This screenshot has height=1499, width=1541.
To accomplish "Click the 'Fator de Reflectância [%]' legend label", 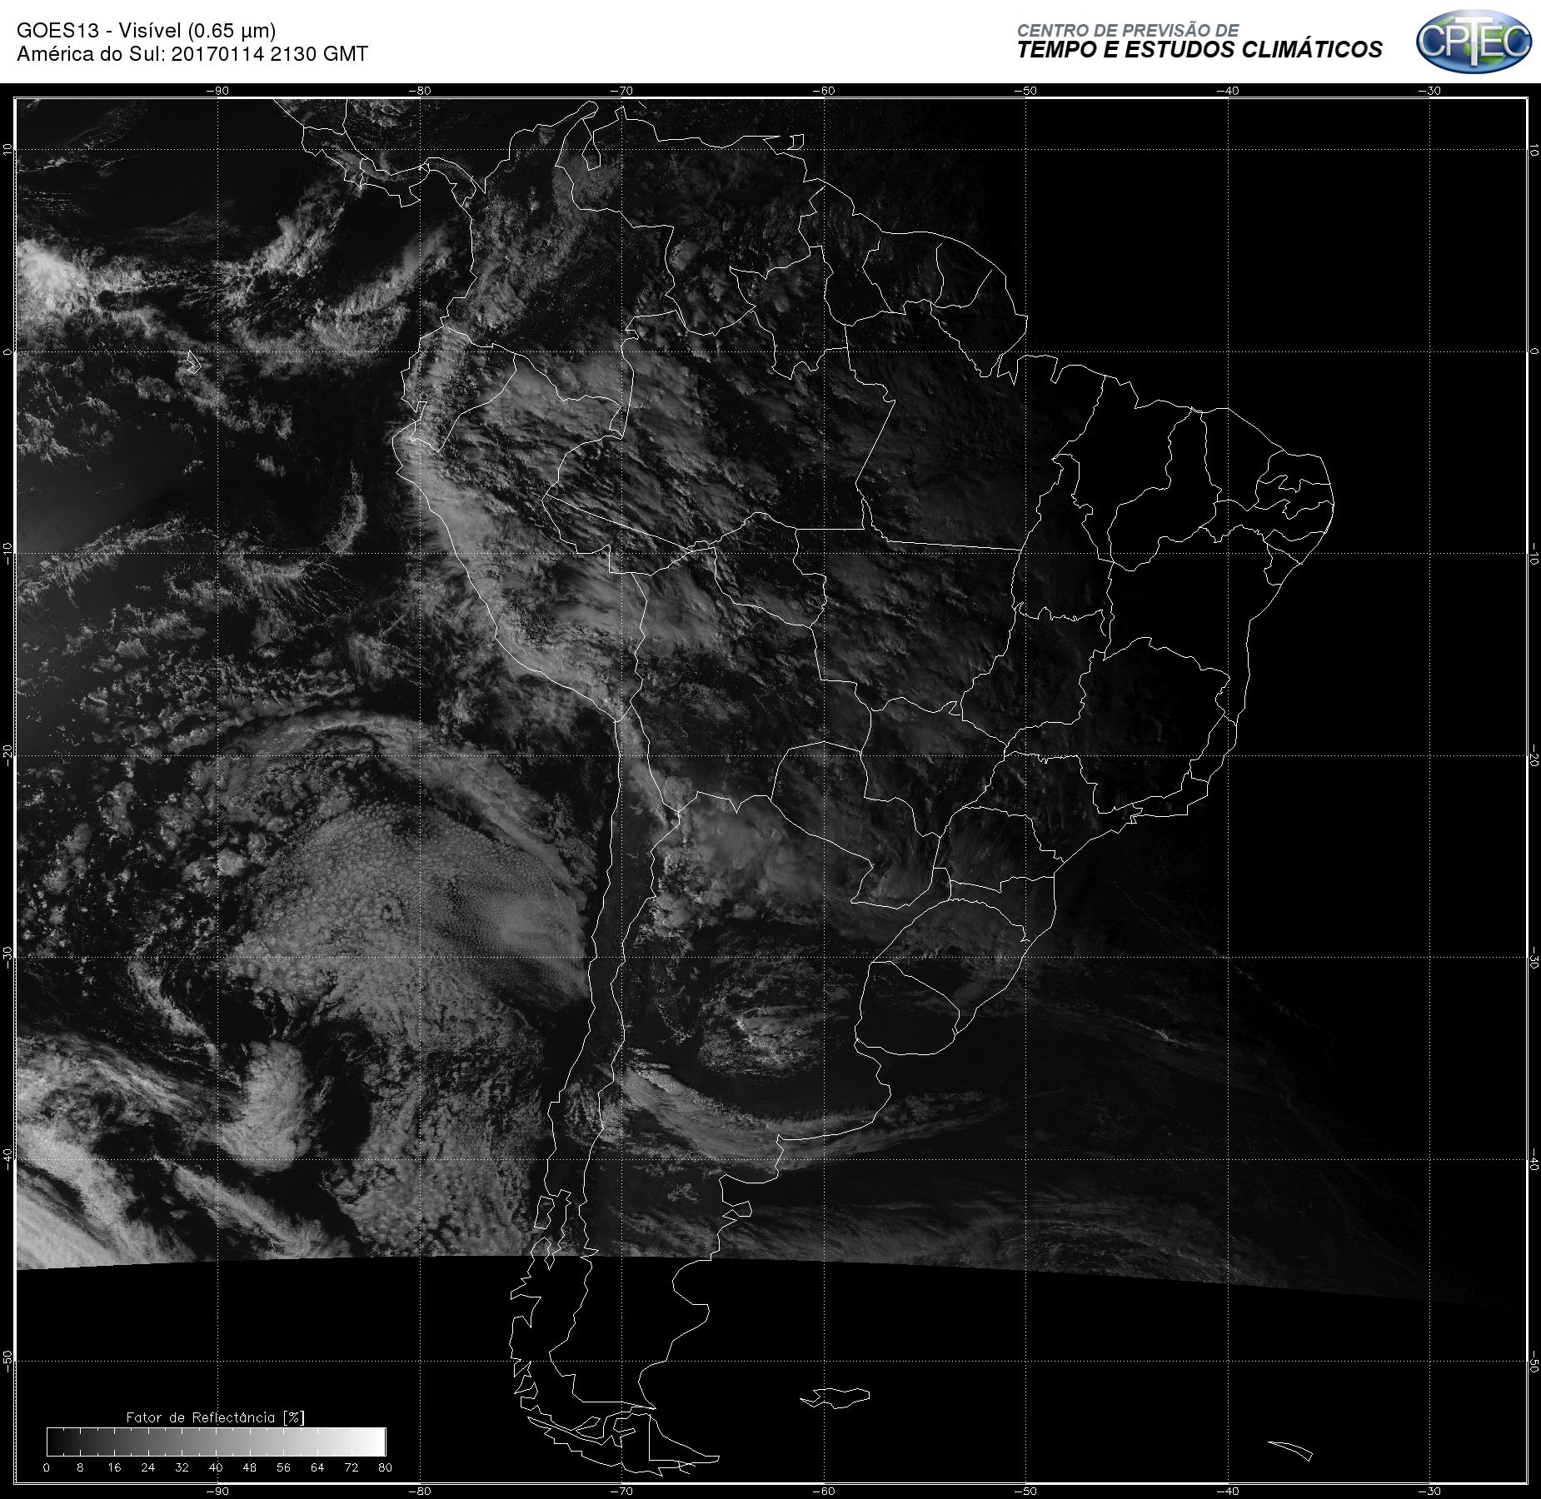I will [x=216, y=1417].
